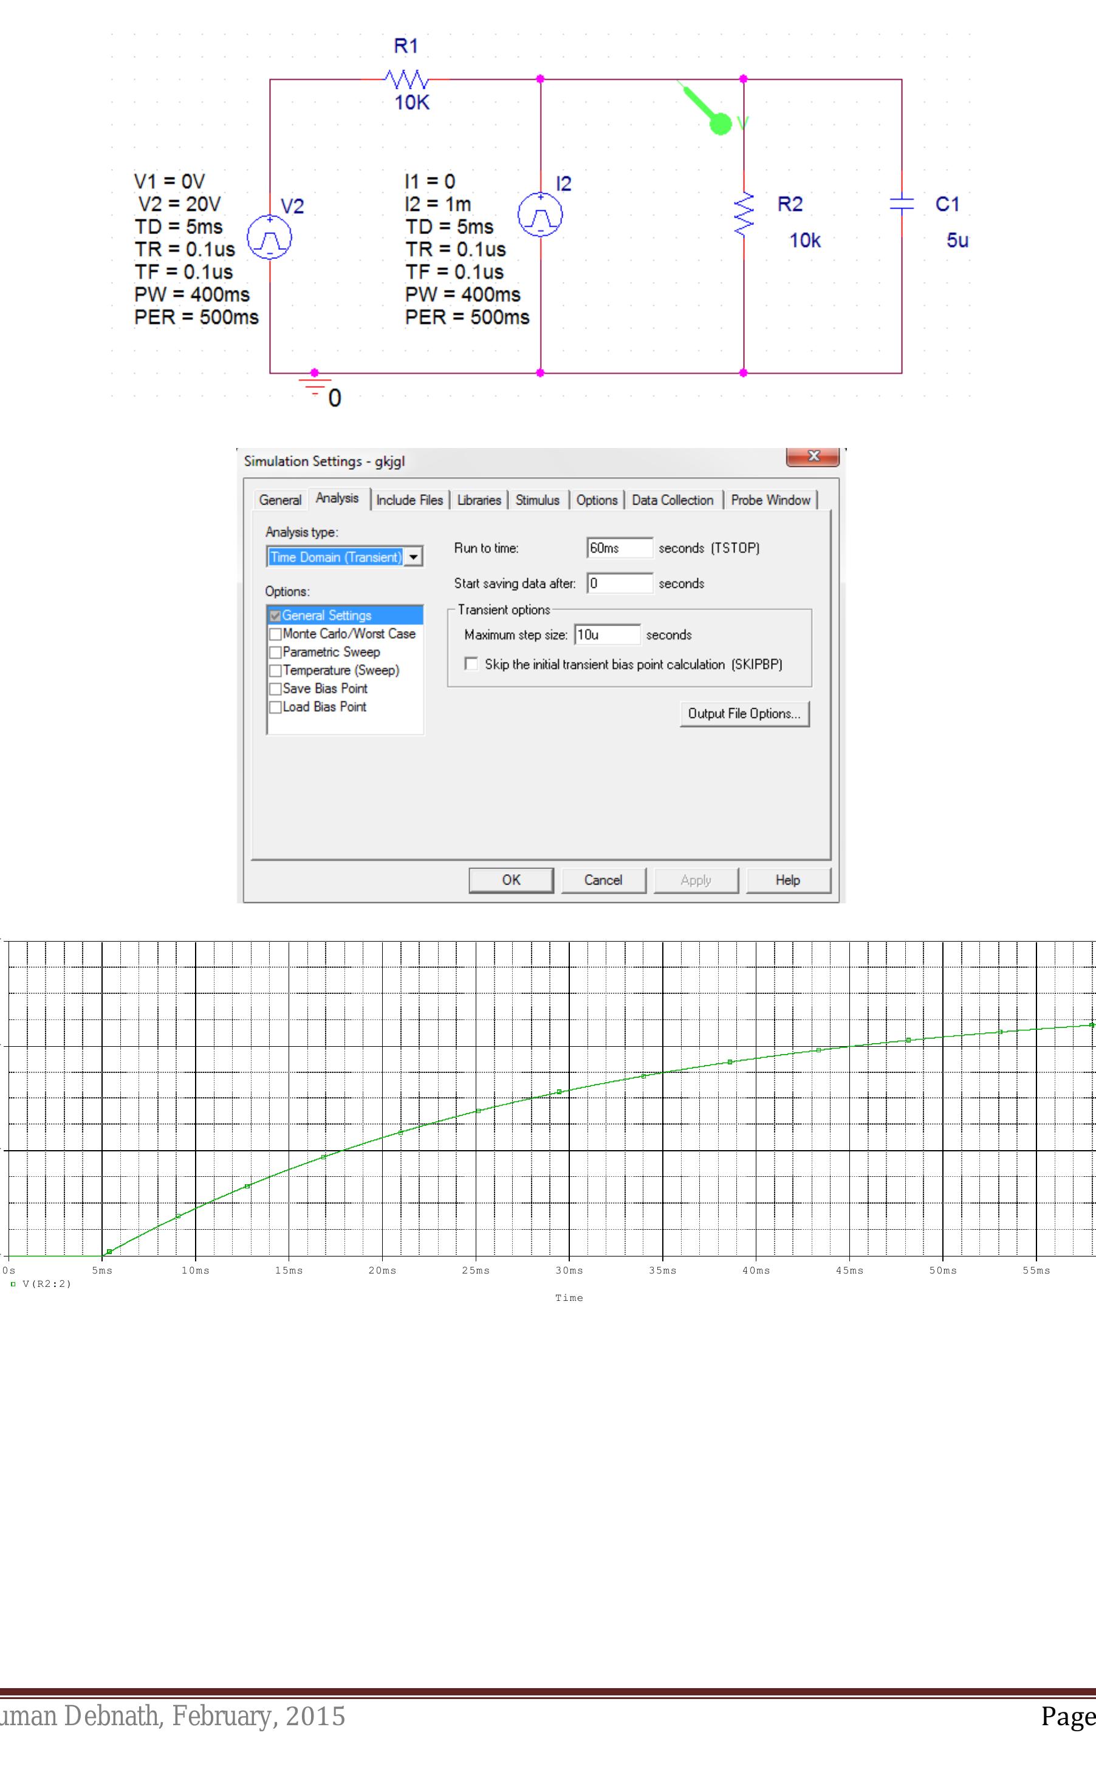Click the Run to time field
Viewport: 1096px width, 1772px height.
620,548
